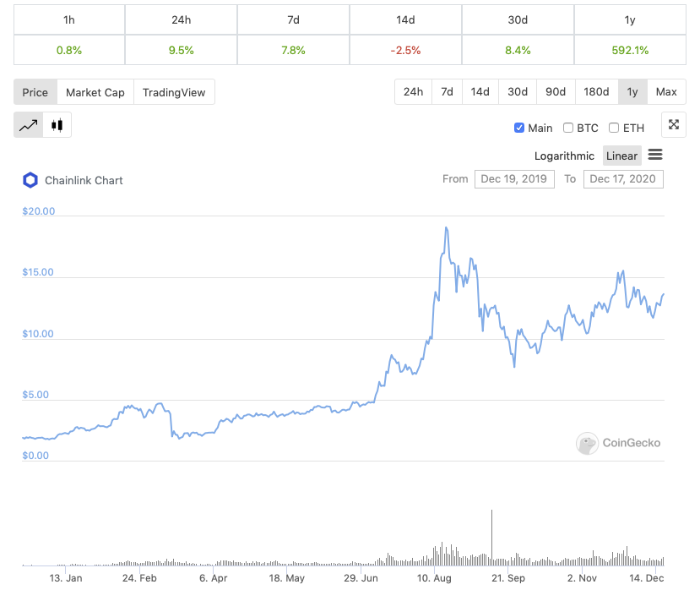Click the 7d header in percentage table
Image resolution: width=700 pixels, height=590 pixels.
click(293, 19)
